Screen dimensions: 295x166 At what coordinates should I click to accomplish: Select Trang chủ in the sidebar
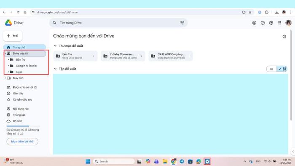point(24,47)
